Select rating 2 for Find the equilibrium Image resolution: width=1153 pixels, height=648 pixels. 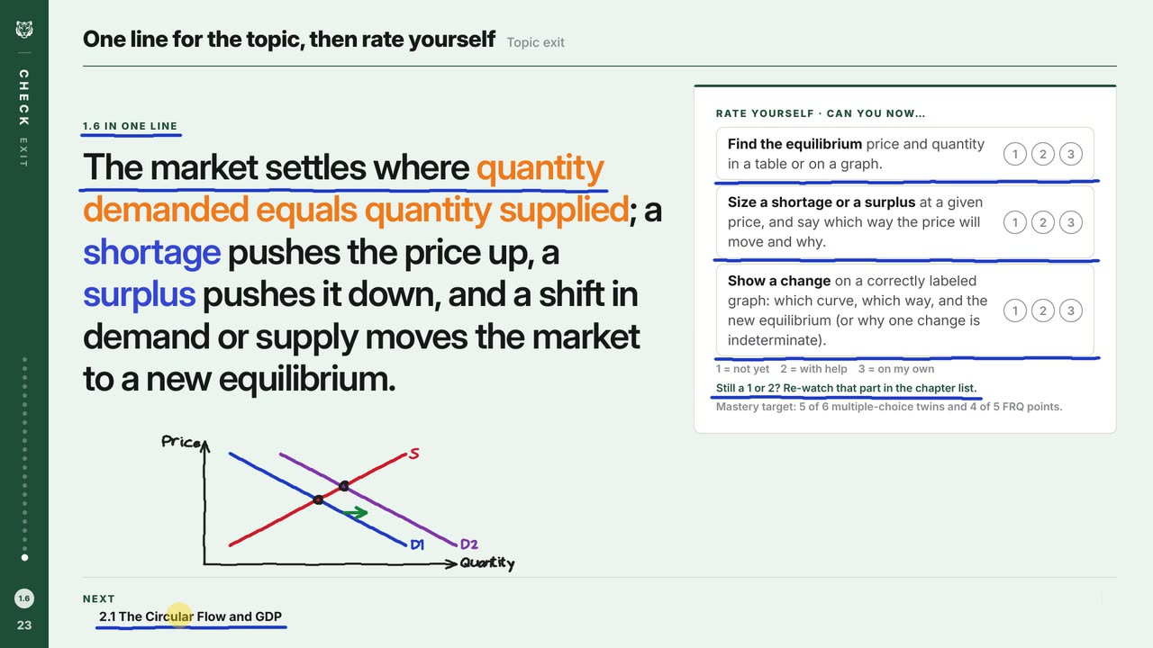(x=1043, y=154)
